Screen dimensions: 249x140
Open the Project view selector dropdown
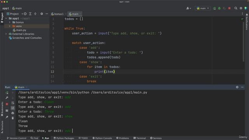click(x=15, y=14)
